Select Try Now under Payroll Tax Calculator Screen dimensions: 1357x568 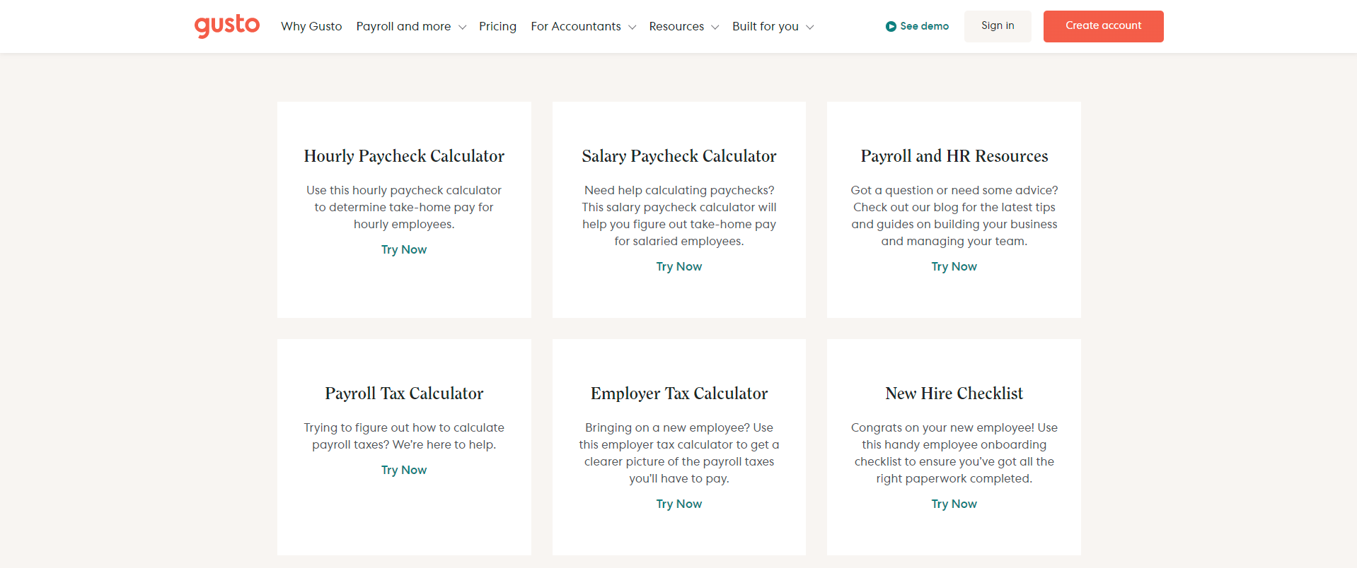(404, 470)
